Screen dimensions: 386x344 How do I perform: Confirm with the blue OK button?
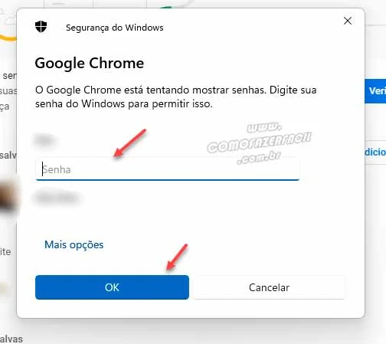112,287
